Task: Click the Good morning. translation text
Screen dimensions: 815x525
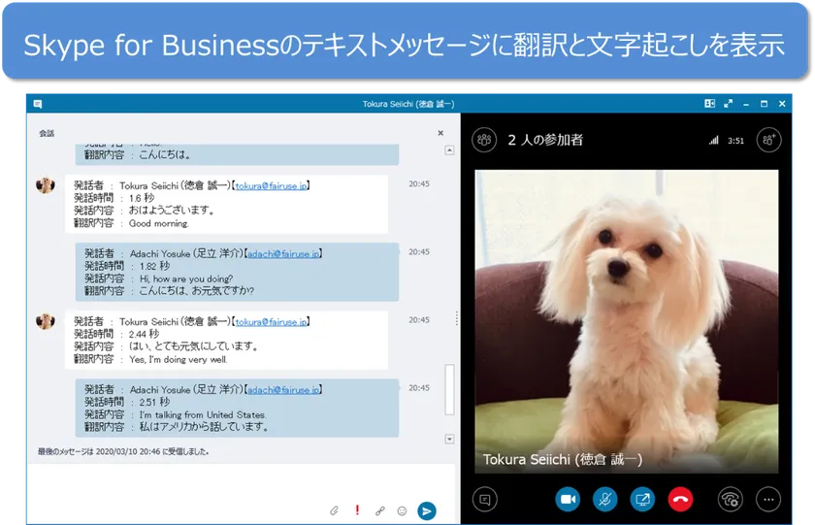Action: [x=158, y=223]
